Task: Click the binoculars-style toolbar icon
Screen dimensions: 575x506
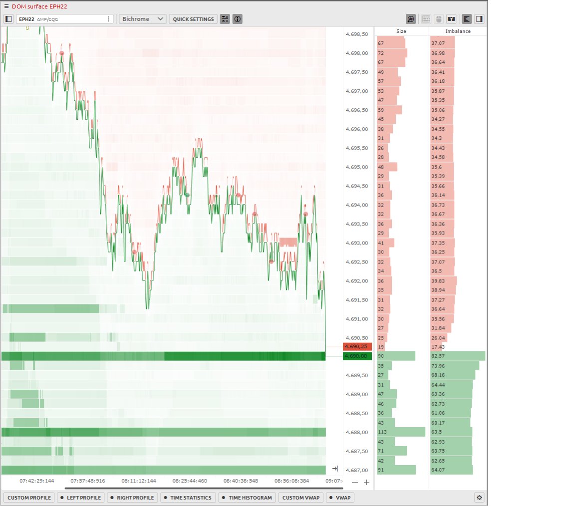Action: pyautogui.click(x=451, y=19)
